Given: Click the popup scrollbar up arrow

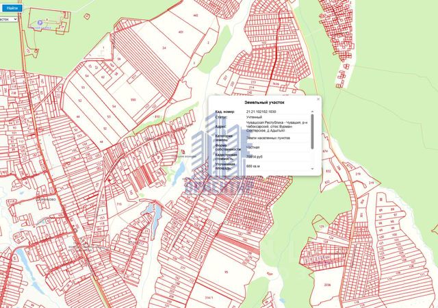Looking at the screenshot, I should pyautogui.click(x=312, y=112).
